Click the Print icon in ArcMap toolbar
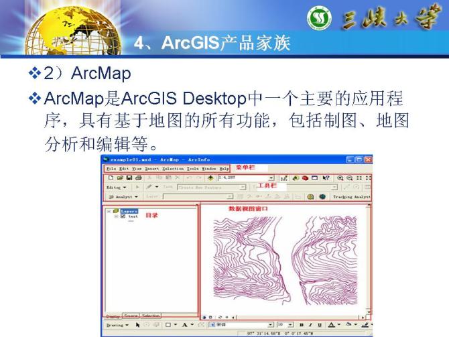The image size is (449, 337). tap(139, 178)
